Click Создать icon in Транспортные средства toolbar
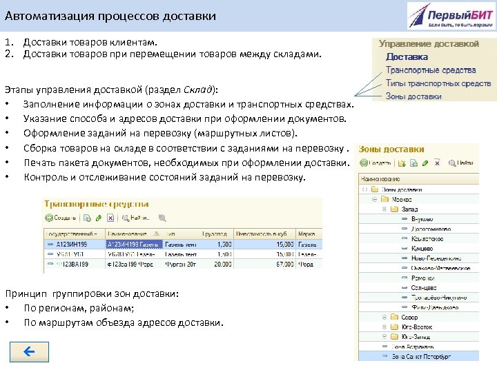The width and height of the screenshot is (497, 372). click(49, 218)
